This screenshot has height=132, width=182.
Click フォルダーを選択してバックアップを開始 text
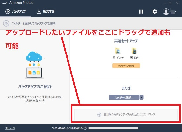33,23
